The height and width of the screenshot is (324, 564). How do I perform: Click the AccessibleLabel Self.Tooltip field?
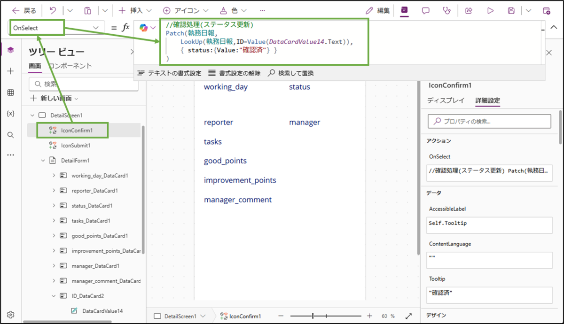[x=489, y=225]
